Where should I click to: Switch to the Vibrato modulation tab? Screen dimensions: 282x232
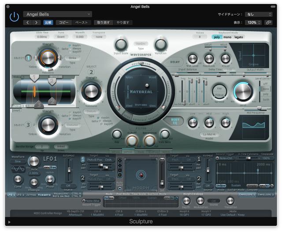tap(44, 195)
